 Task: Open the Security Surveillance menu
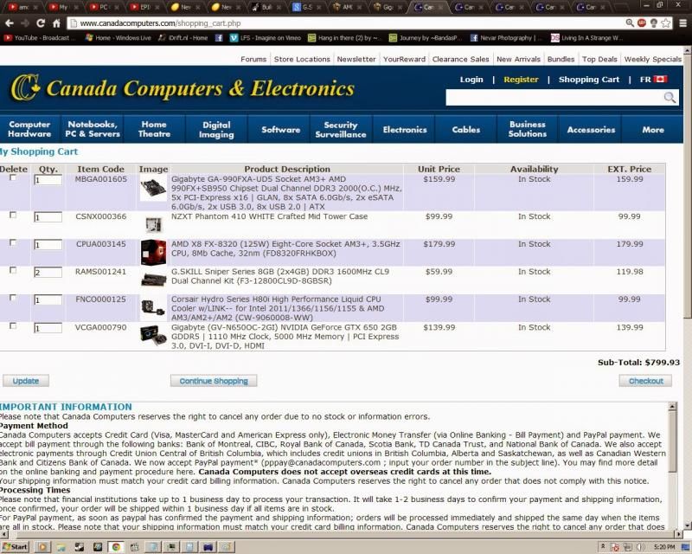click(341, 129)
